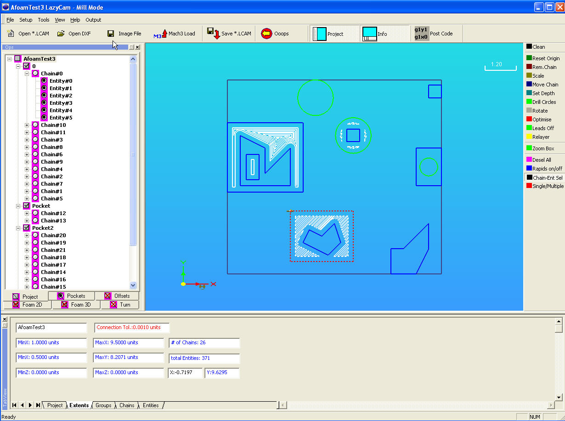Click the Image File disk icon
This screenshot has height=421, width=565.
tap(111, 34)
